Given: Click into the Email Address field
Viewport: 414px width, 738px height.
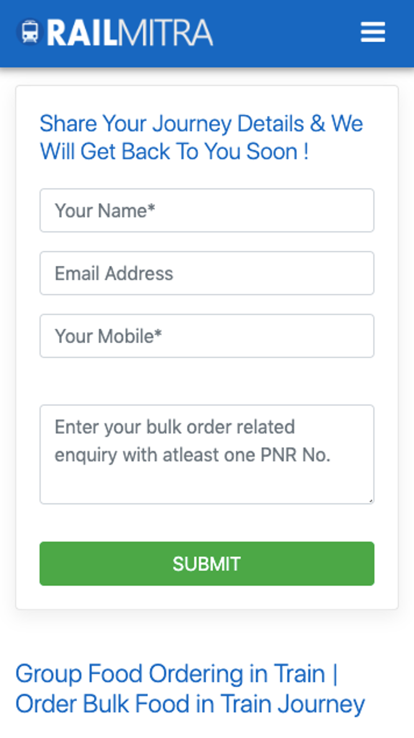Looking at the screenshot, I should 207,273.
